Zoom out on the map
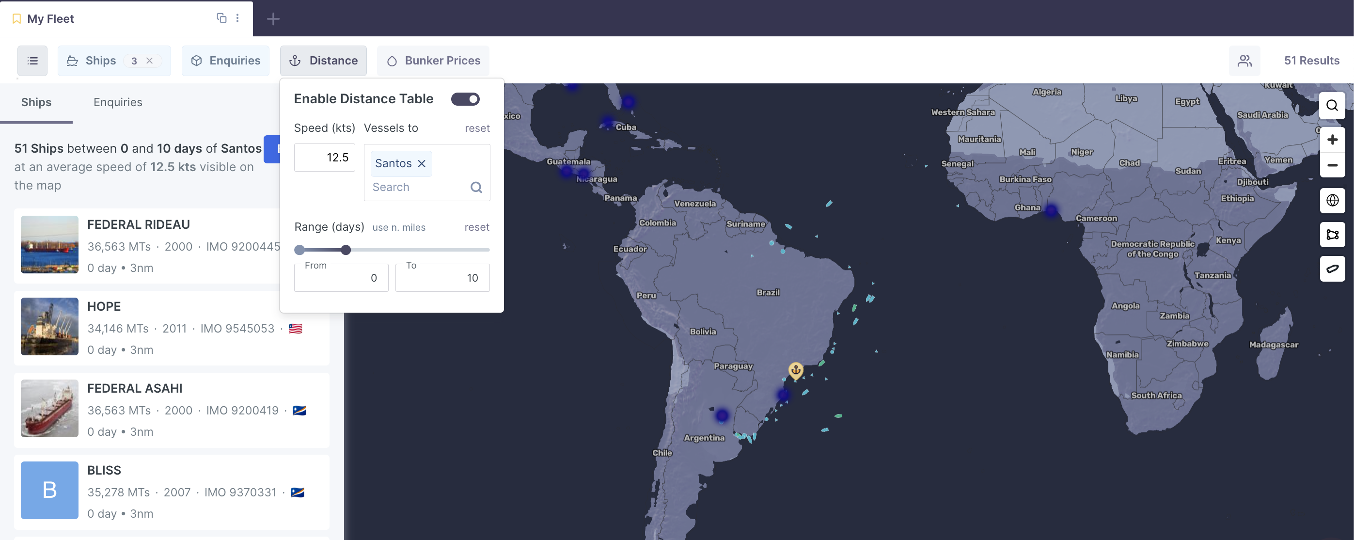Viewport: 1354px width, 540px height. pos(1332,165)
